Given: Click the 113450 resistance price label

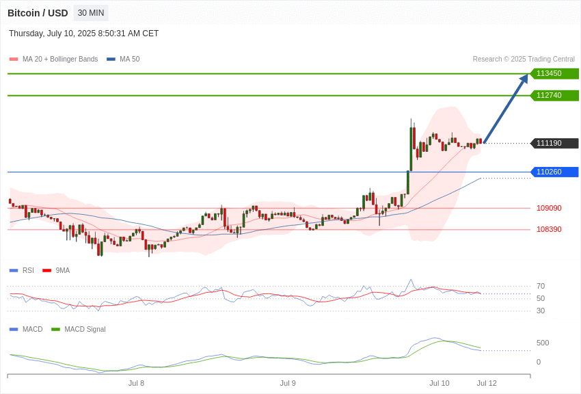Looking at the screenshot, I should point(554,73).
